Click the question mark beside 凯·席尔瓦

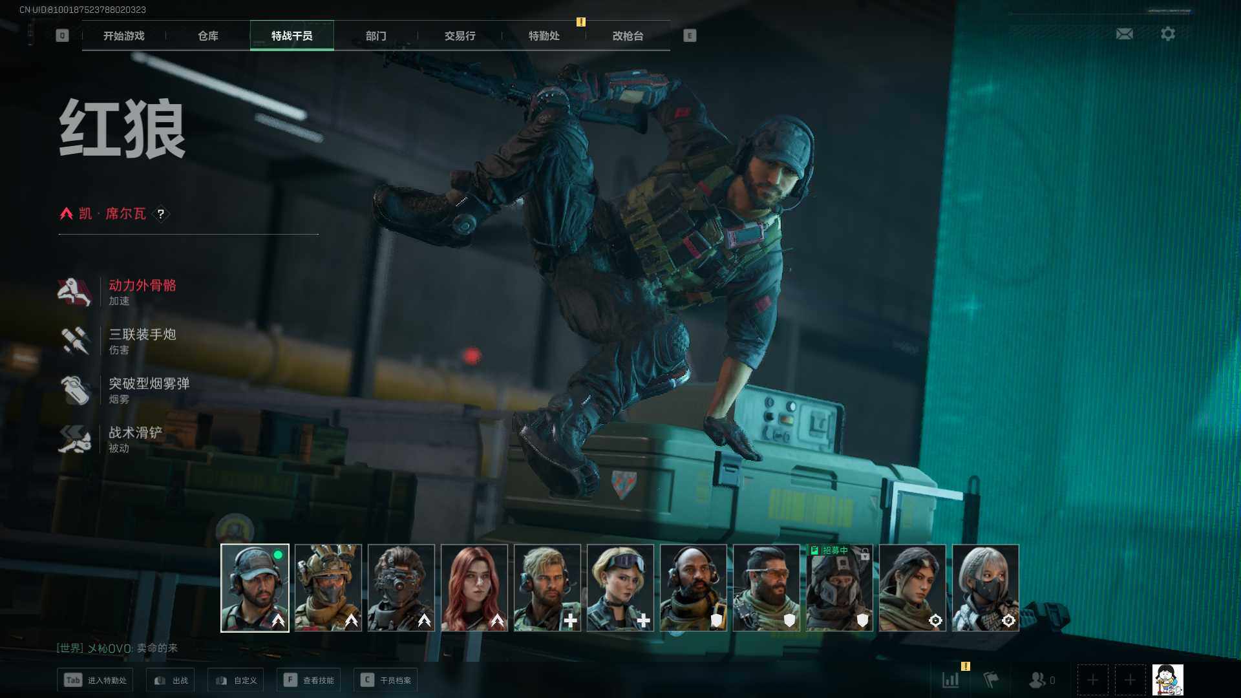pyautogui.click(x=161, y=214)
